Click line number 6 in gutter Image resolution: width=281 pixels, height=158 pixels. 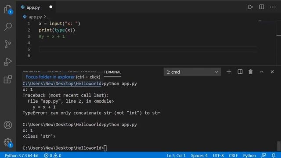pos(29,56)
